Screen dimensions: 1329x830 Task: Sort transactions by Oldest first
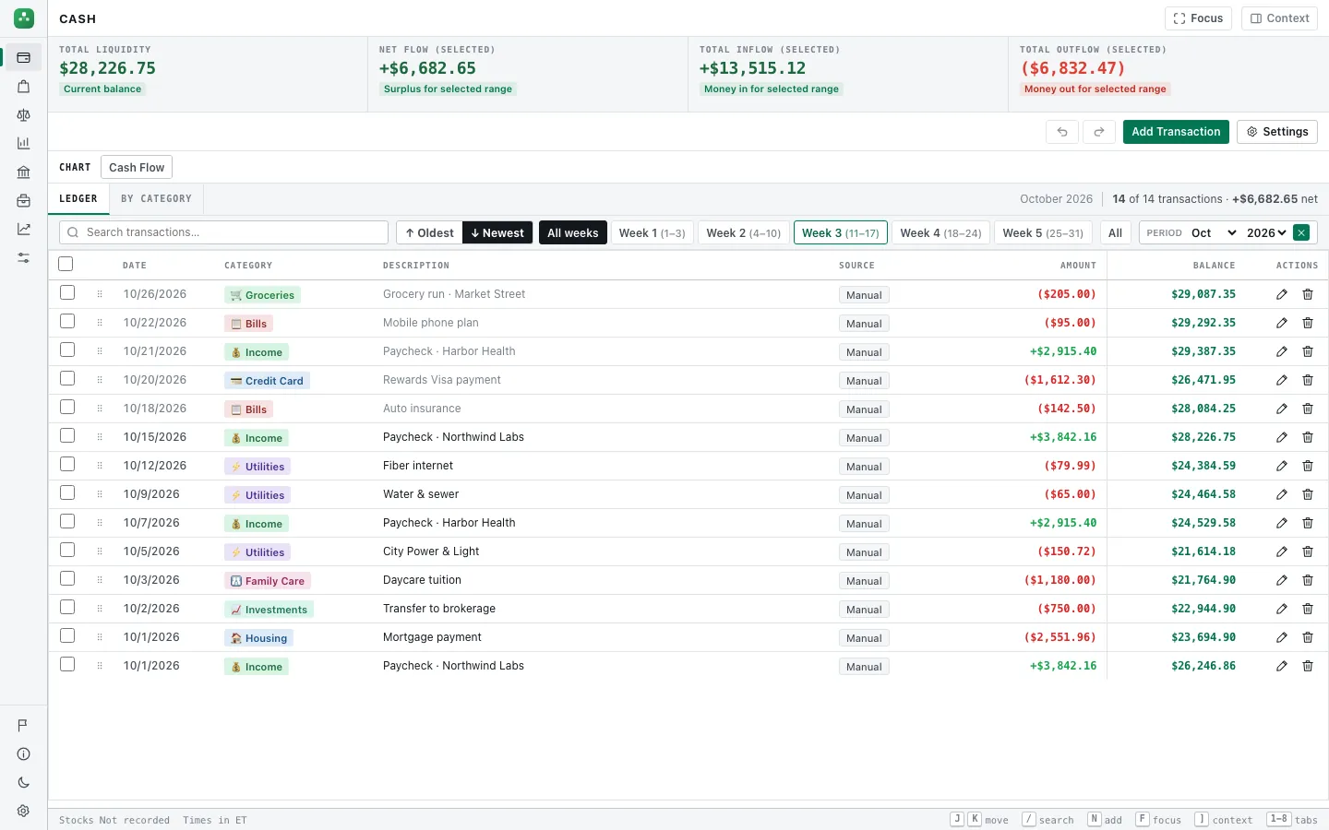point(429,232)
